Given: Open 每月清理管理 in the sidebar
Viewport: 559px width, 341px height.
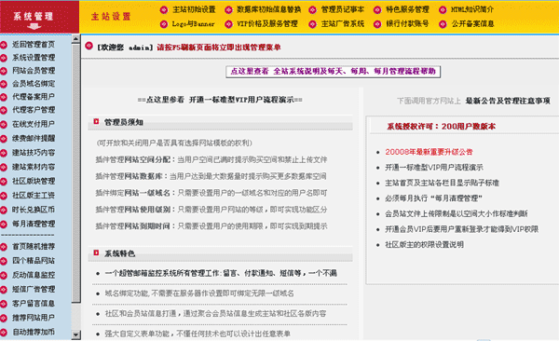Looking at the screenshot, I should tap(34, 224).
